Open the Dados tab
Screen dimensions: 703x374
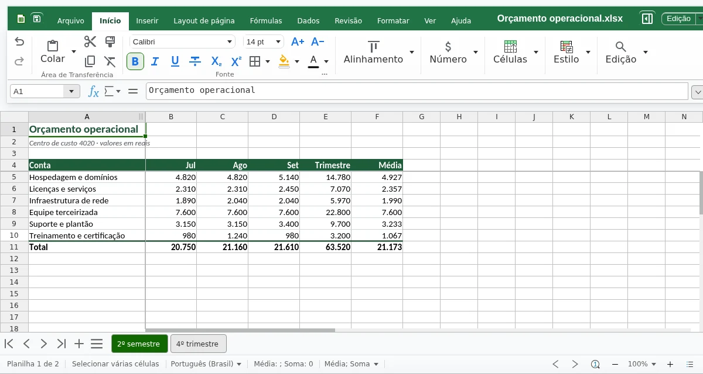308,20
